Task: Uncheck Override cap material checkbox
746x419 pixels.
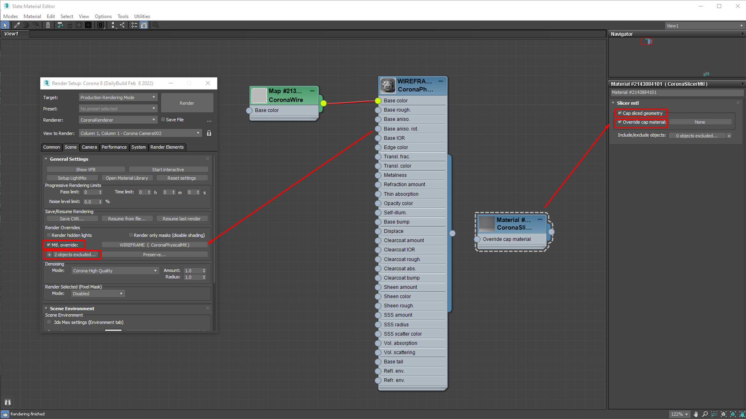Action: [x=620, y=122]
